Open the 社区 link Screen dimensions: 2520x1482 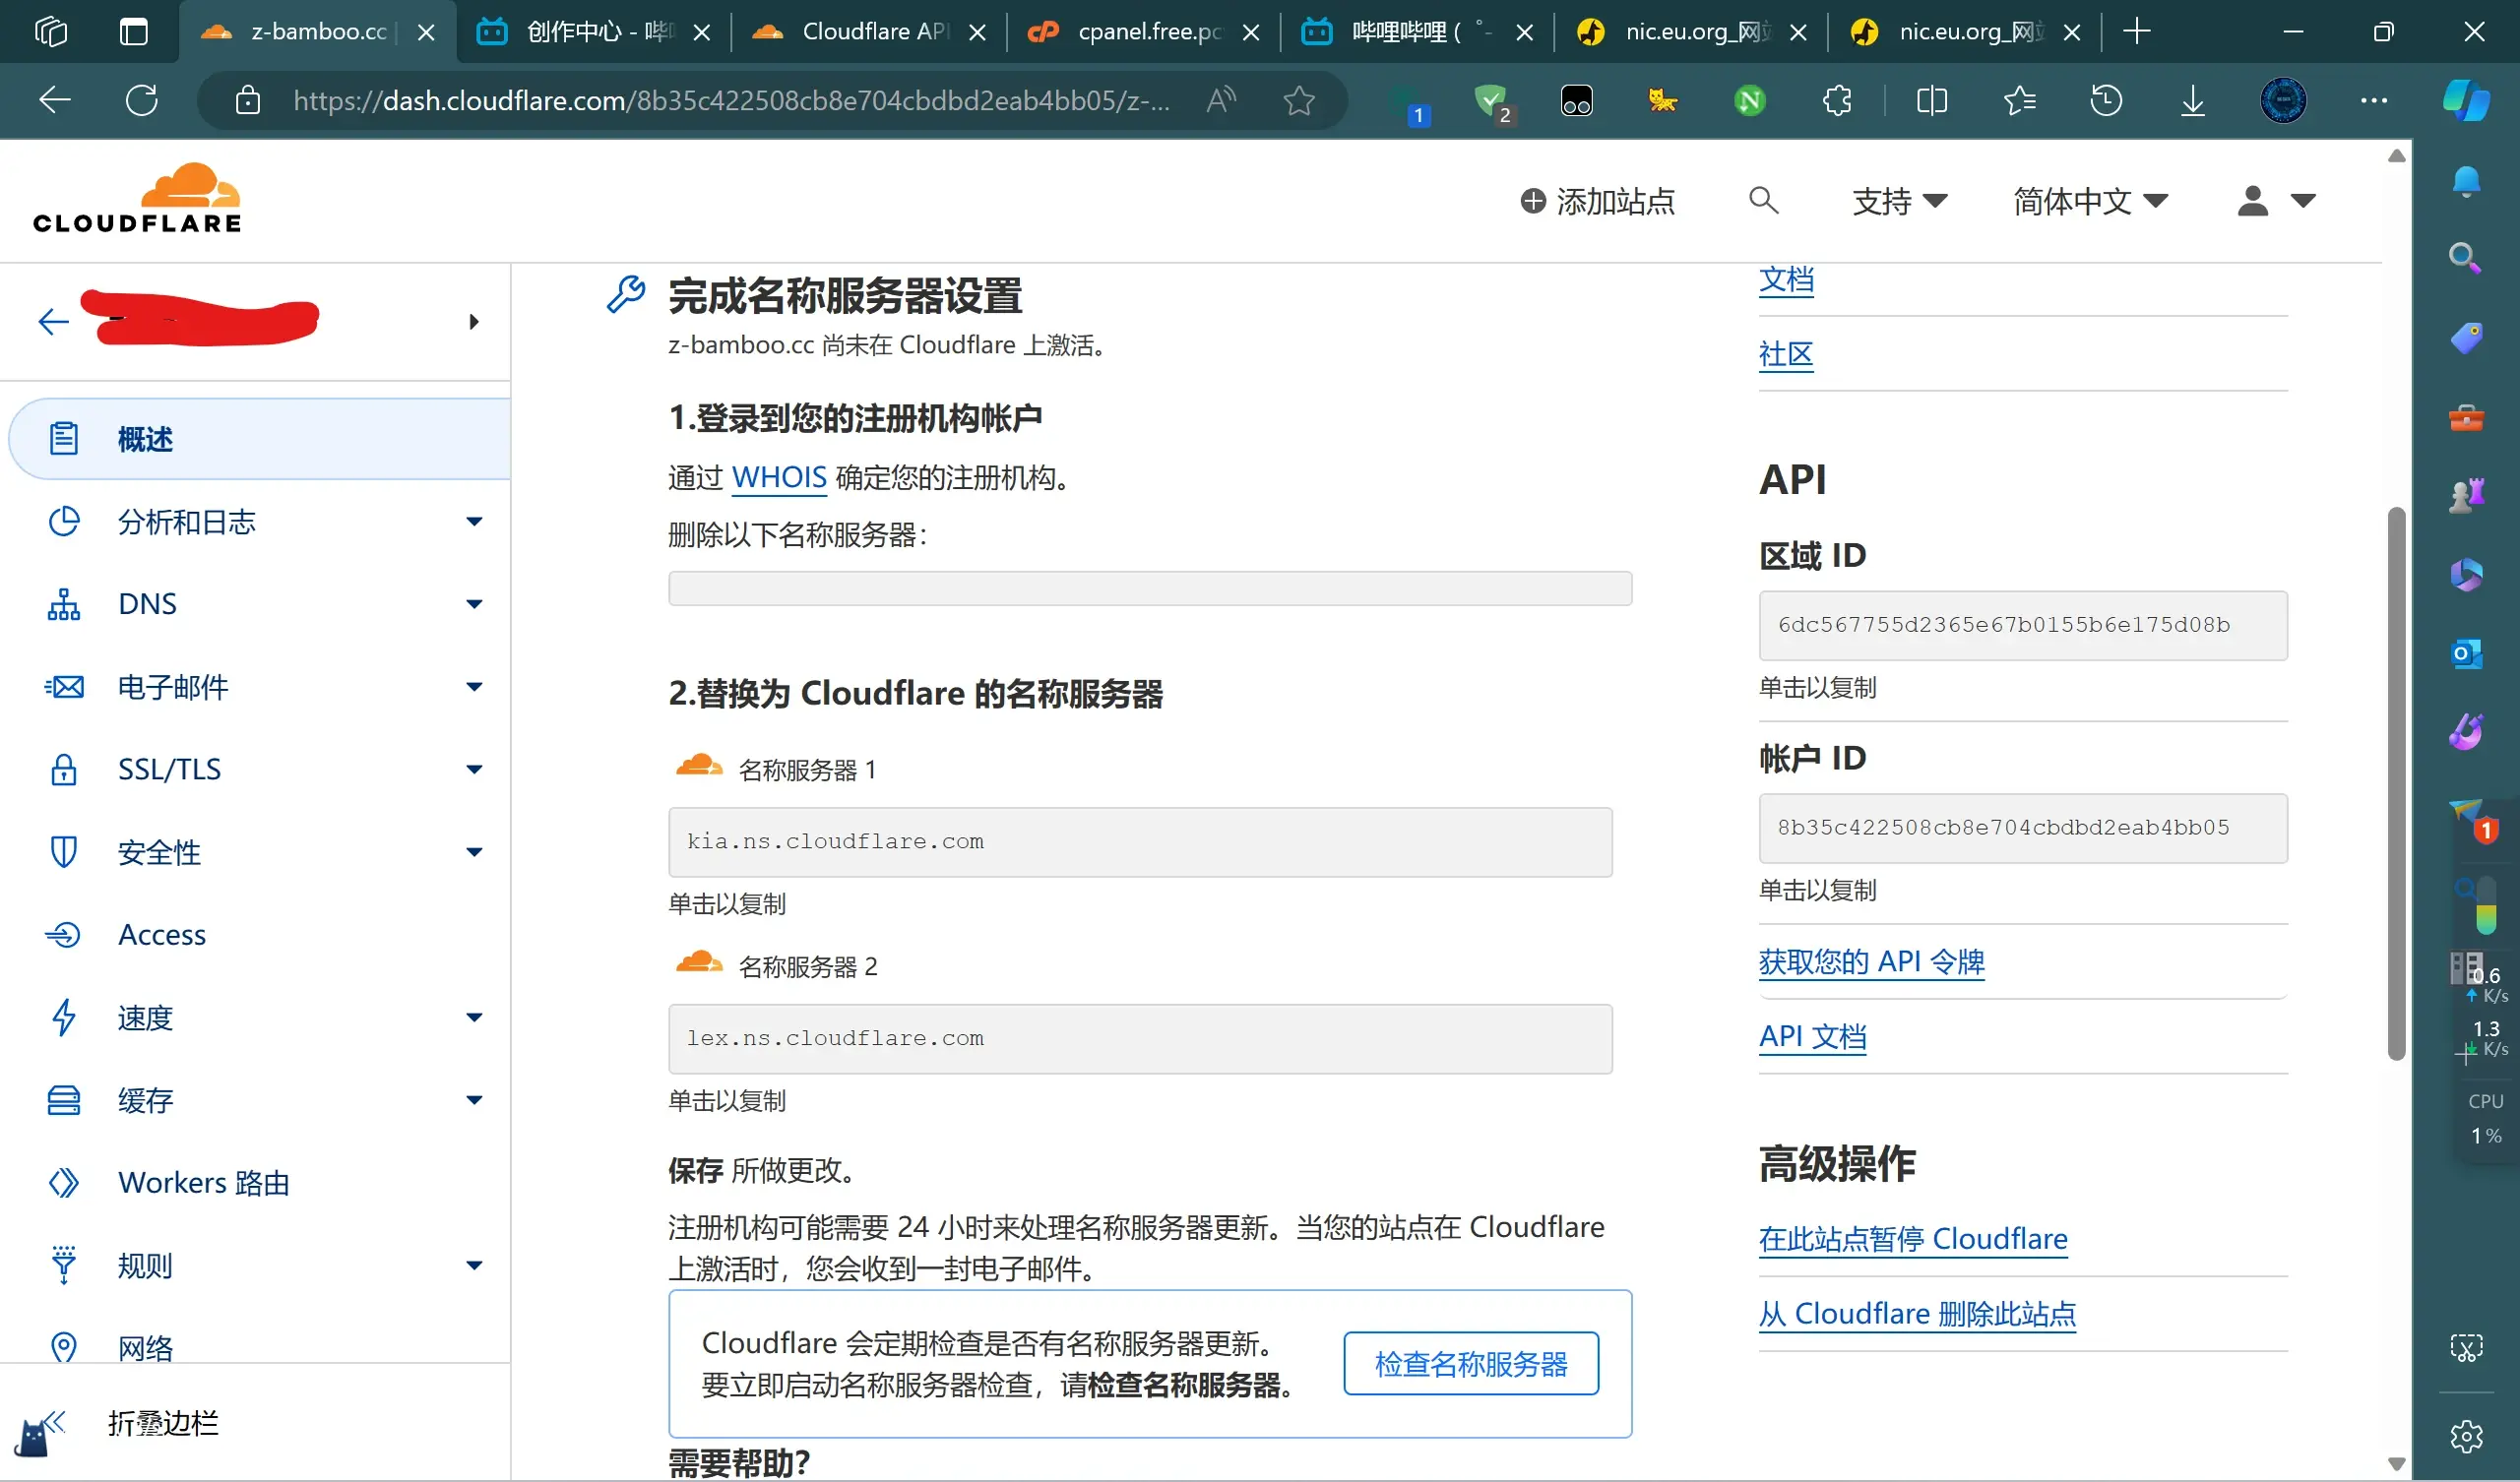click(1786, 354)
